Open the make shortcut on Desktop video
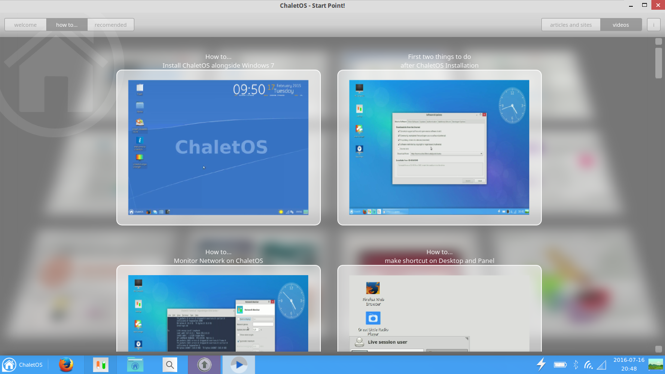This screenshot has width=665, height=374. (440, 309)
